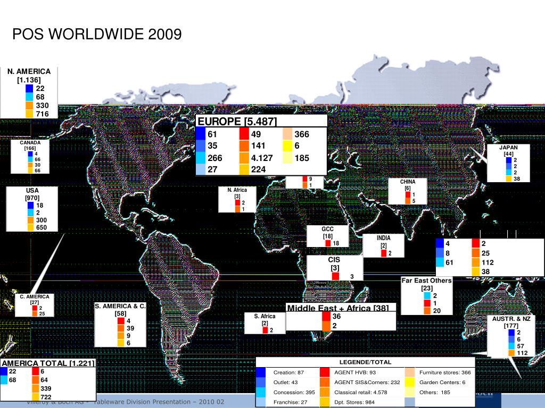Click the value 330 in N. America box
Screen dimensions: 545x408
pos(42,106)
